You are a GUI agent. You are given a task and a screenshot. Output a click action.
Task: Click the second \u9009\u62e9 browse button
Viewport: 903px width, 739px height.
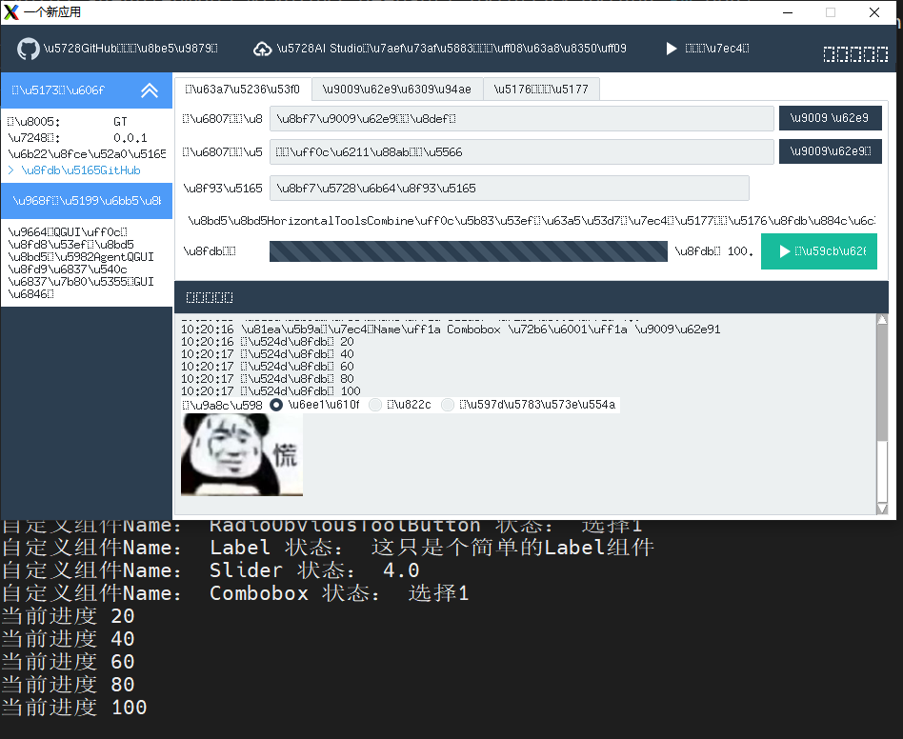[x=830, y=151]
